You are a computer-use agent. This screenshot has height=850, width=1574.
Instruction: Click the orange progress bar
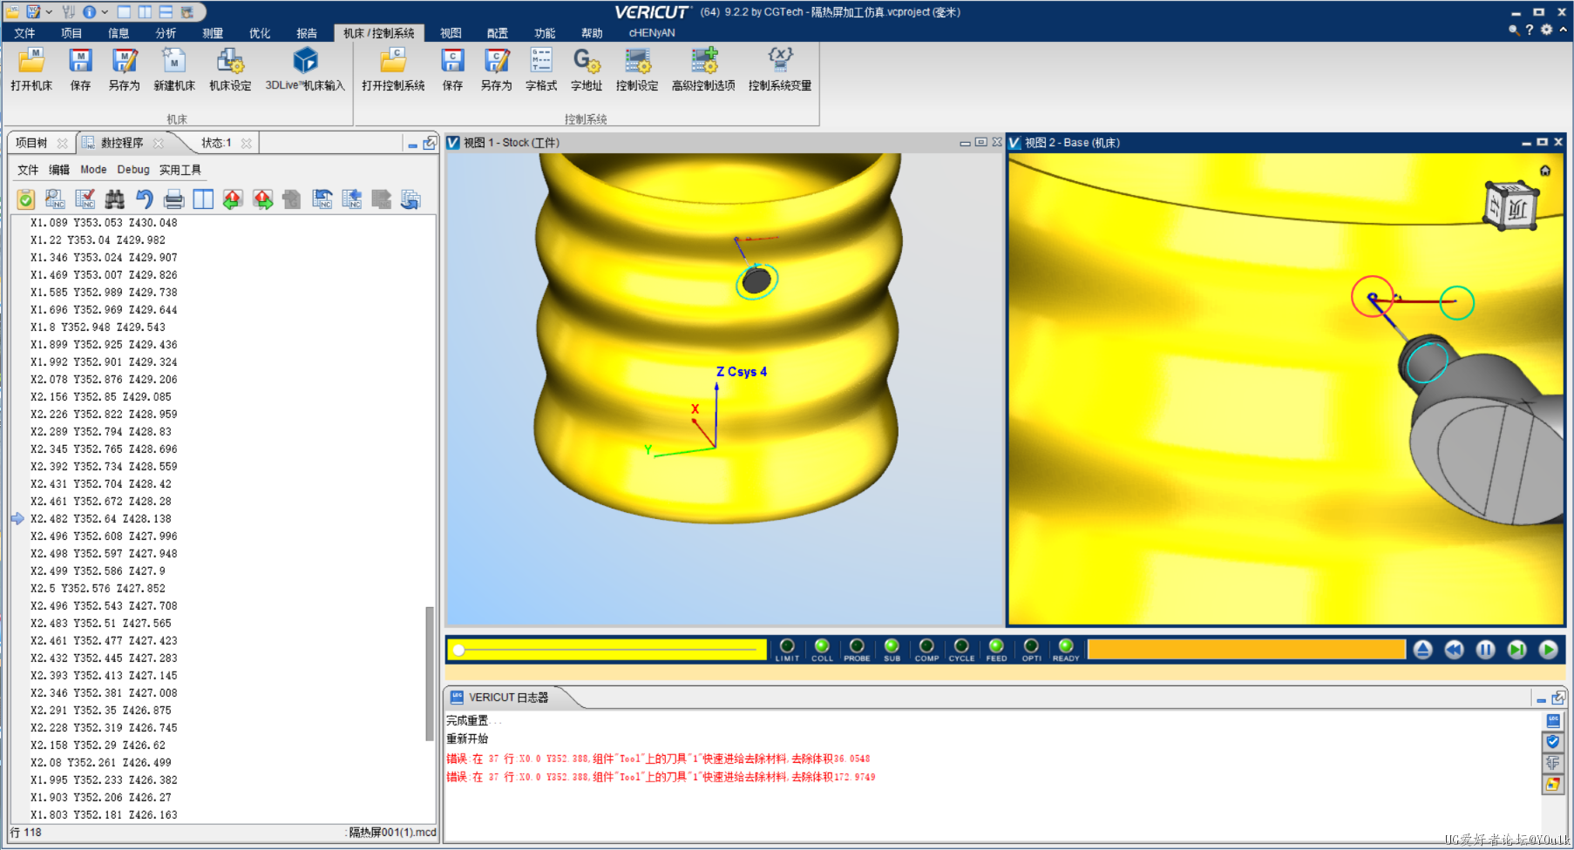1246,650
